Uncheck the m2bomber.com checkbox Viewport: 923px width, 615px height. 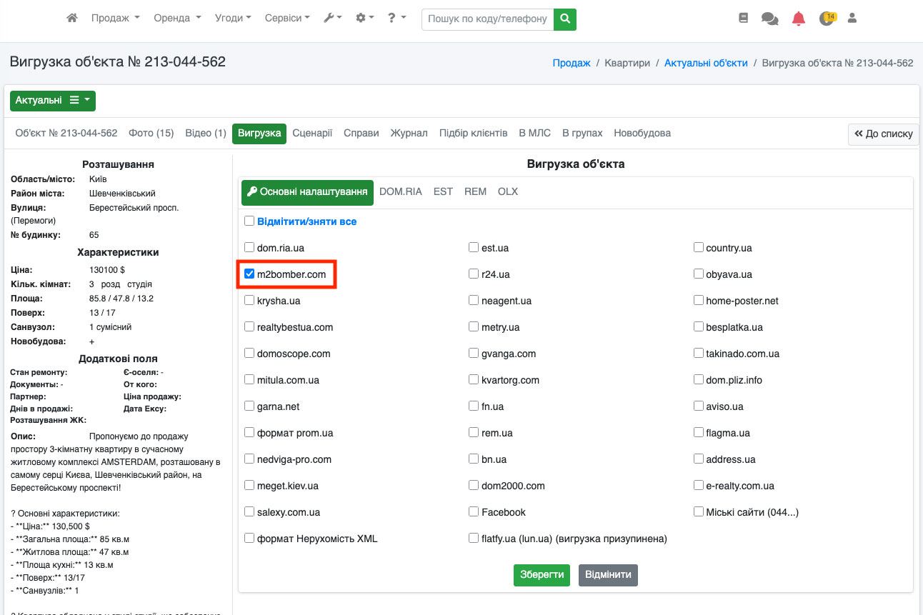click(249, 274)
